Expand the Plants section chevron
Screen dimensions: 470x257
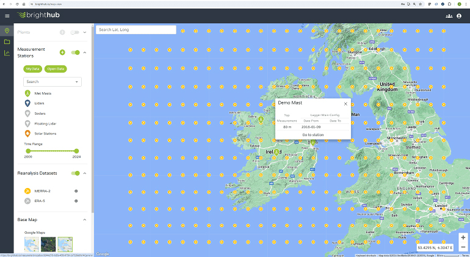click(x=85, y=32)
